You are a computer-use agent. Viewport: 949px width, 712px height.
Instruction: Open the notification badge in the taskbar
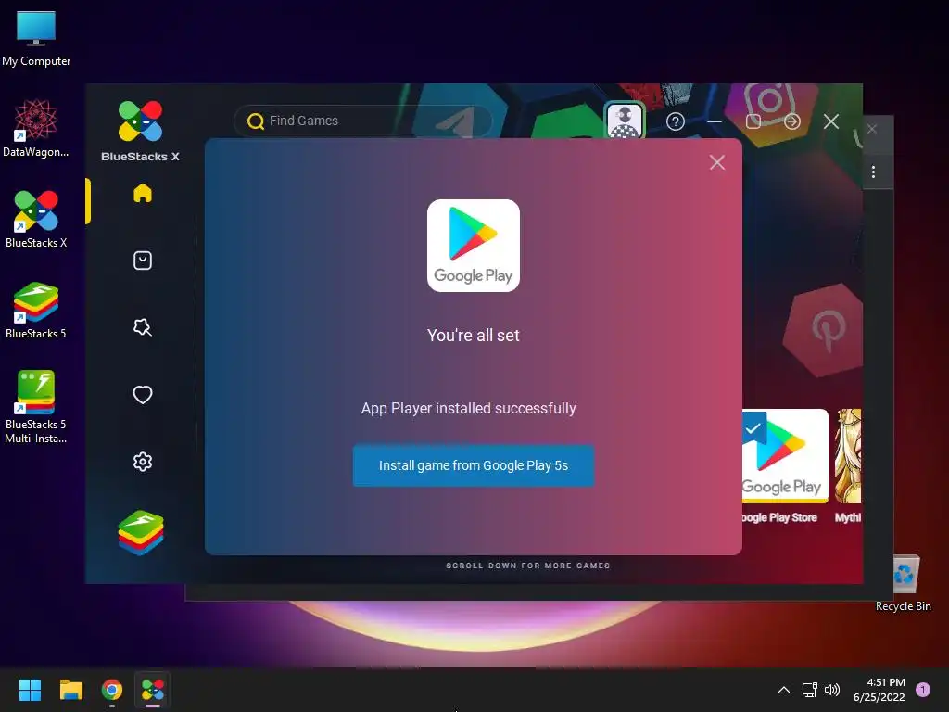coord(923,690)
